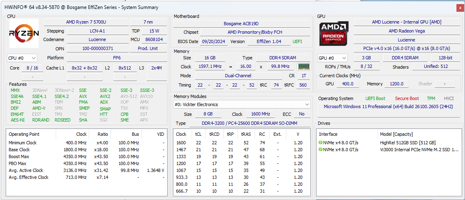Open the Memory Modules Vickter Electronics dropdown
The height and width of the screenshot is (200, 465).
(x=241, y=105)
